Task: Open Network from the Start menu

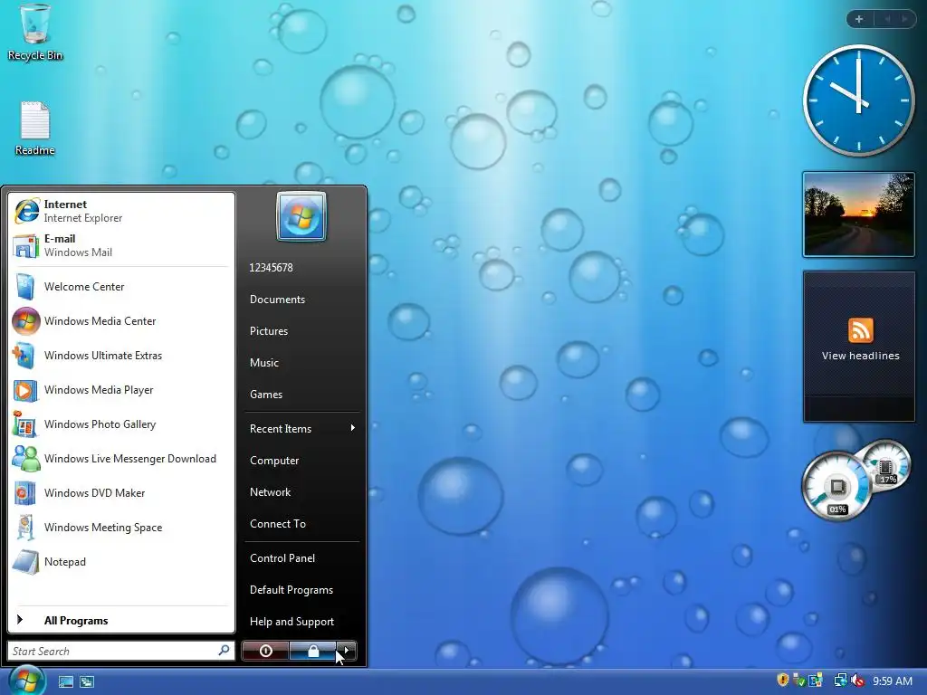Action: point(301,491)
